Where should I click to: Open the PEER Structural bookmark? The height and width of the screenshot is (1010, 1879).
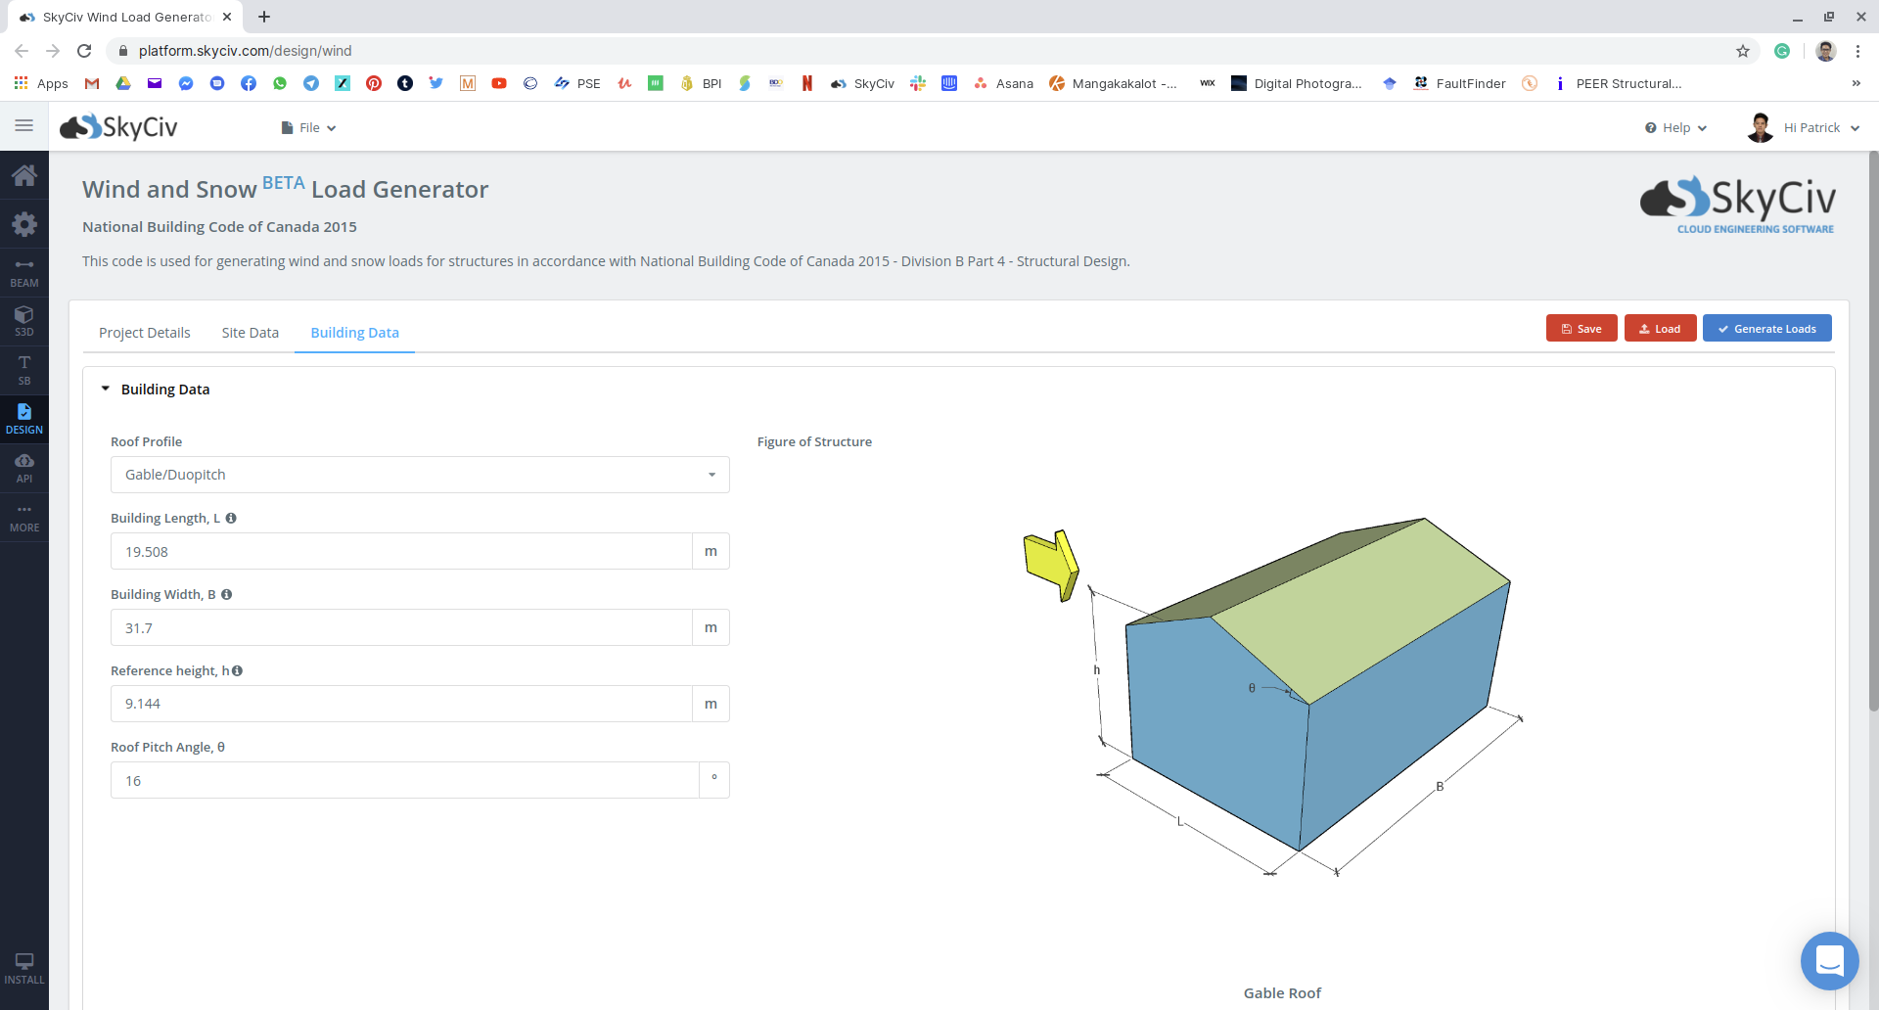(1618, 83)
